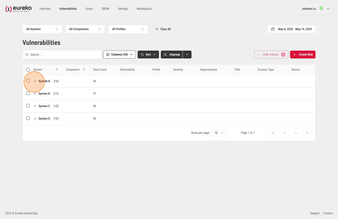Open the Scans navigation tab
Viewport: 338px width, 219px height.
pos(89,9)
